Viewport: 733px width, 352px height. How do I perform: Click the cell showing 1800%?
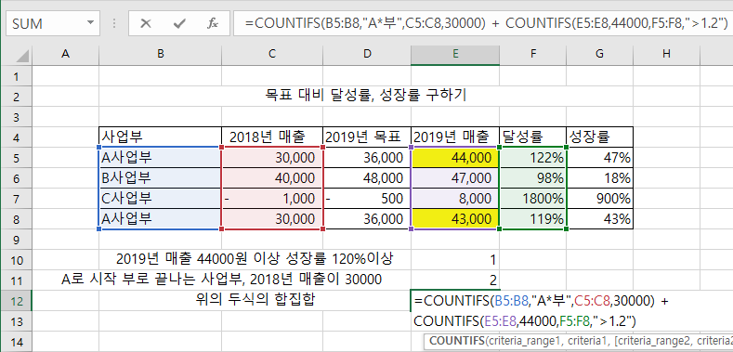click(x=533, y=199)
